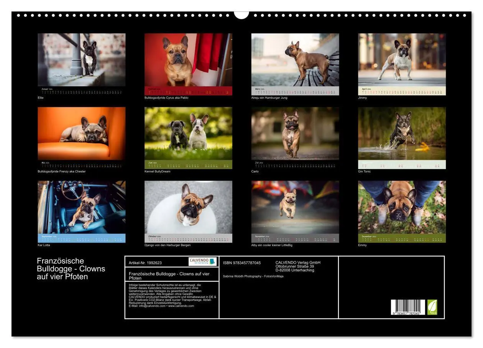Select the January thumbnail of Ellie
The height and width of the screenshot is (348, 483).
[83, 60]
